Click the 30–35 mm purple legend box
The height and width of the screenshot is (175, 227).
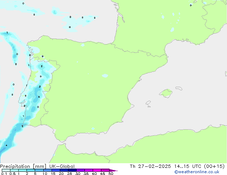[80, 170]
